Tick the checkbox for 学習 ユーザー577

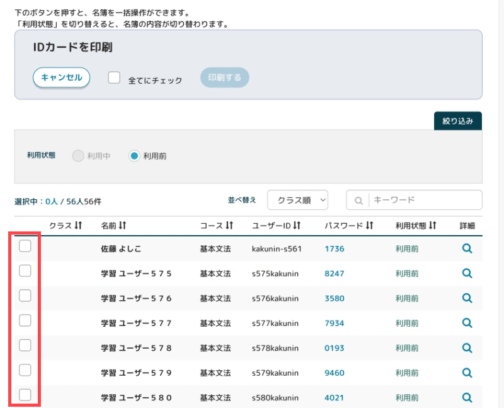(25, 320)
